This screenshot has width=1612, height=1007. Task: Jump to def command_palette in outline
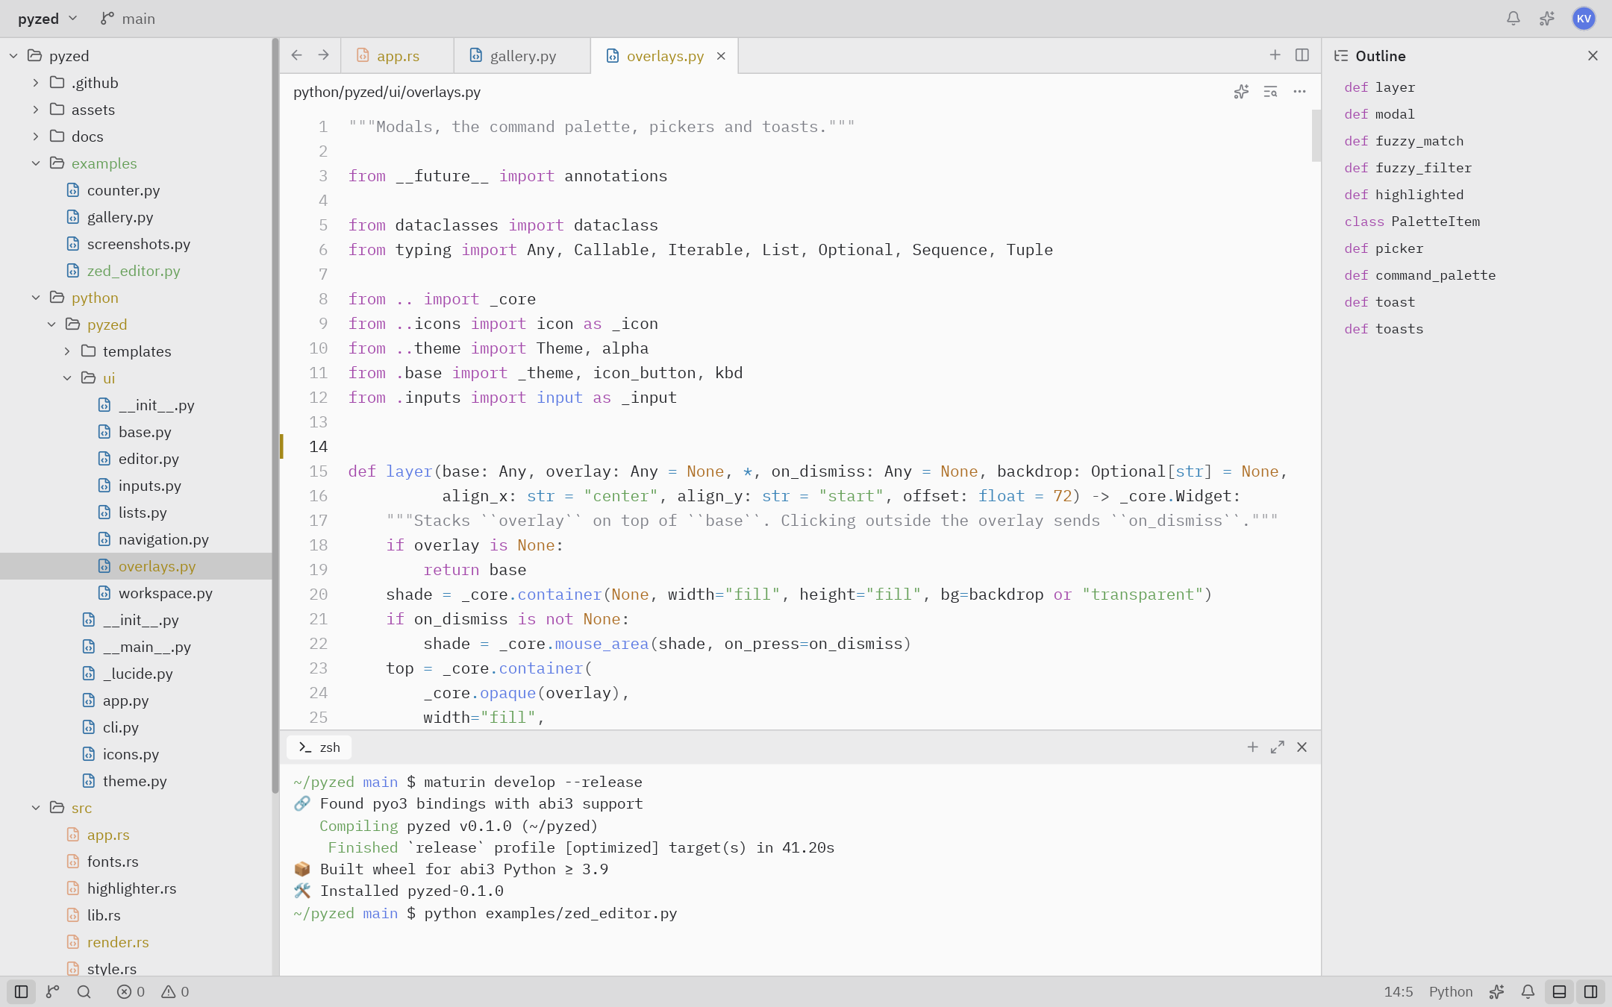(x=1419, y=275)
